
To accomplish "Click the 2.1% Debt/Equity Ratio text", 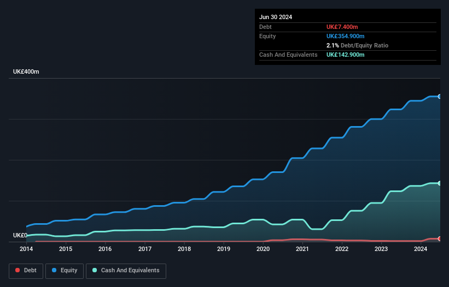I will tap(357, 45).
